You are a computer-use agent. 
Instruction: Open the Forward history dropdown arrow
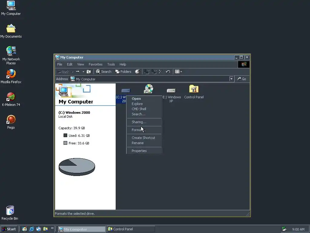(83, 72)
